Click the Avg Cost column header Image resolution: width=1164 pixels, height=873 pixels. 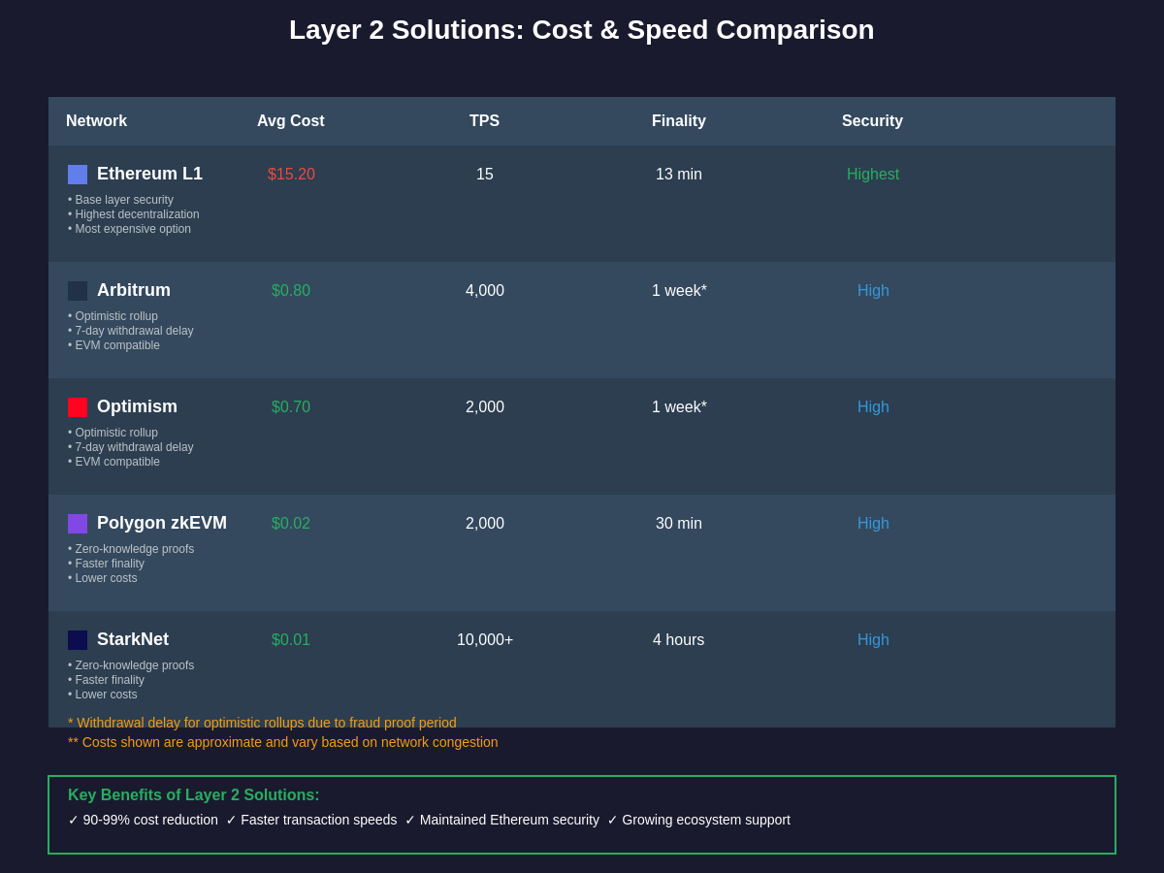coord(291,121)
